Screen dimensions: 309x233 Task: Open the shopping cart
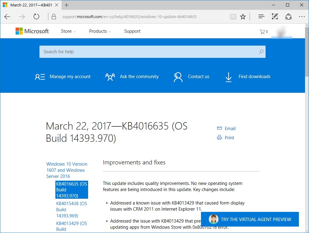[x=263, y=31]
